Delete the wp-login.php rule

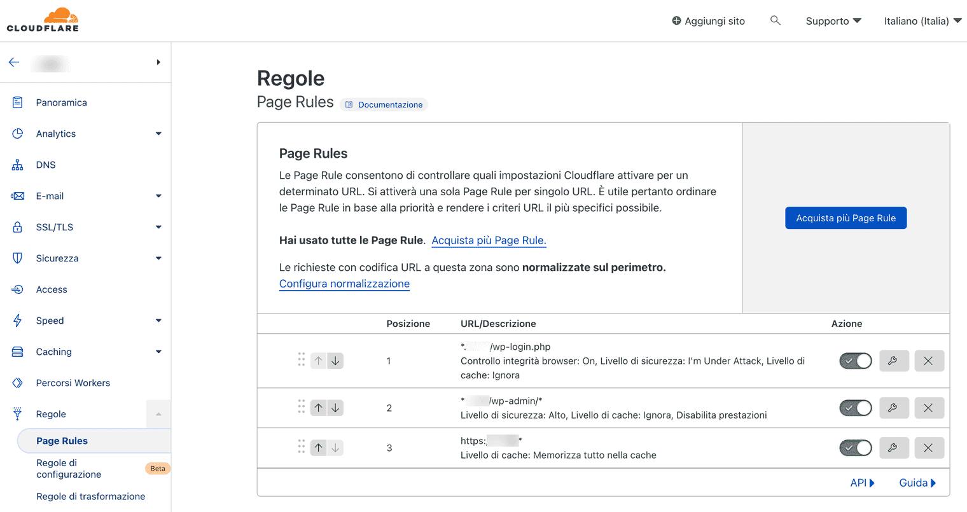[x=928, y=361]
